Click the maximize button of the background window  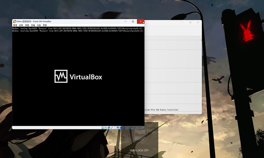click(190, 22)
